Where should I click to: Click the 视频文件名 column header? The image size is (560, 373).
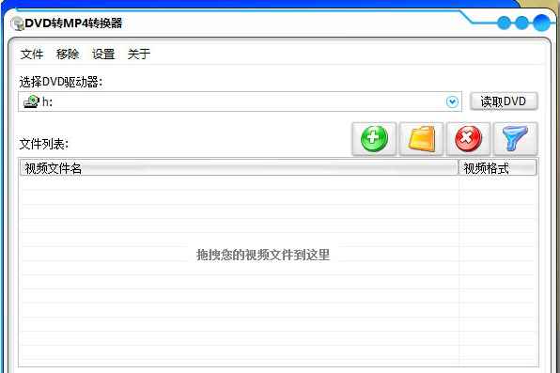(239, 168)
